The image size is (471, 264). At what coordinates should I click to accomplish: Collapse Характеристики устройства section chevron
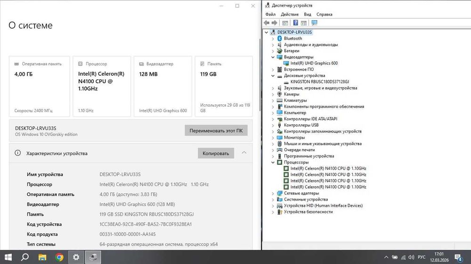(x=244, y=153)
